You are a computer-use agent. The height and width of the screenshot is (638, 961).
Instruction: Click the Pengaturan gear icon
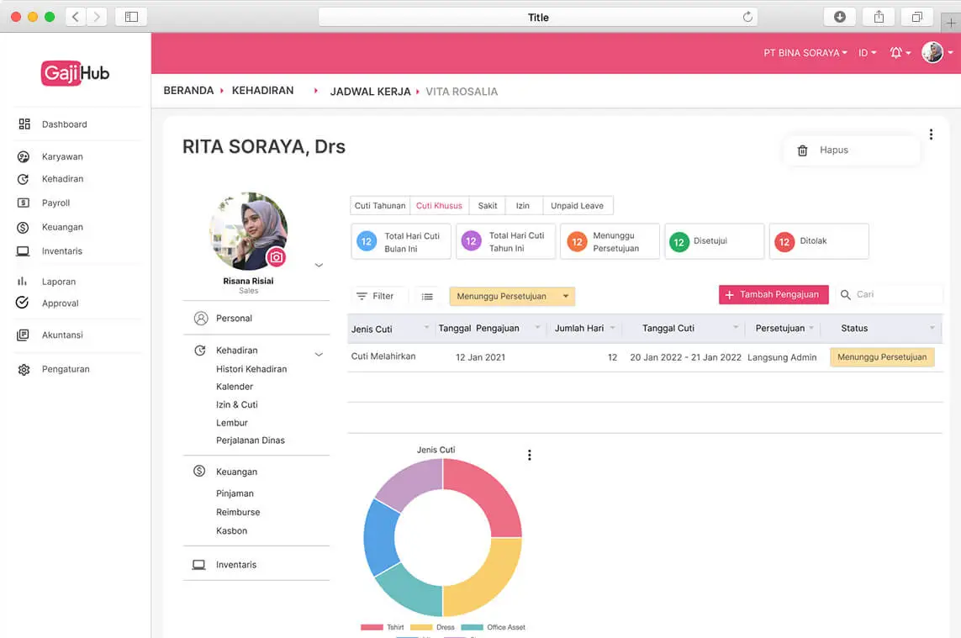[x=23, y=368]
